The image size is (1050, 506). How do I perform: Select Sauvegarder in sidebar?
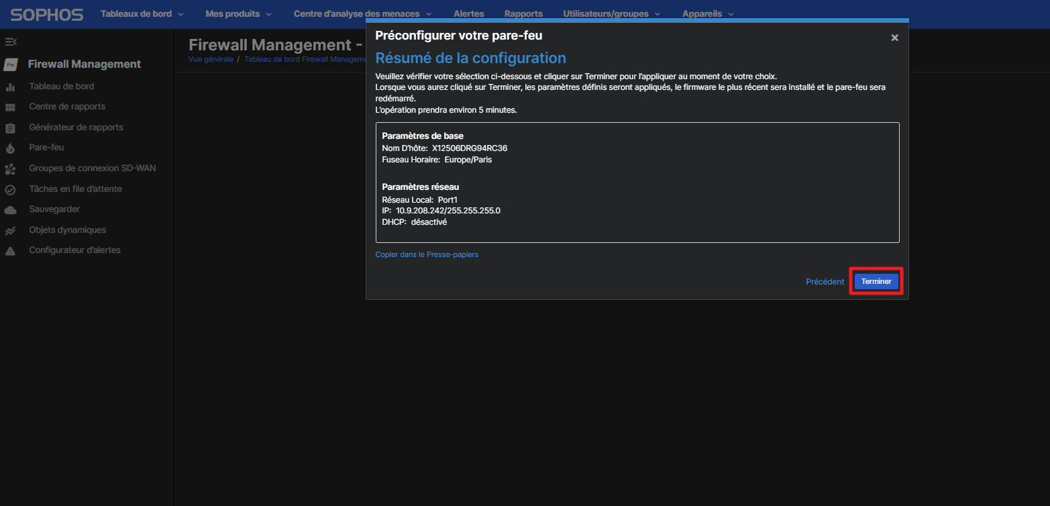pos(54,209)
